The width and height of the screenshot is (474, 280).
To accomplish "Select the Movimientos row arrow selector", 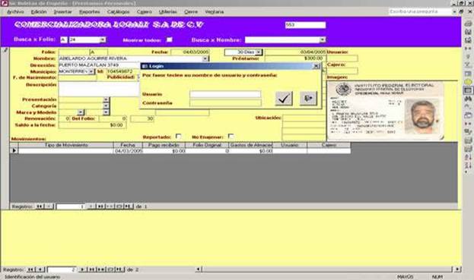I will (14, 150).
